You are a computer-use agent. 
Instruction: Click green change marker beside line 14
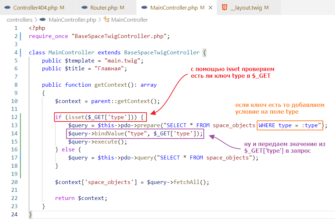pyautogui.click(x=21, y=133)
